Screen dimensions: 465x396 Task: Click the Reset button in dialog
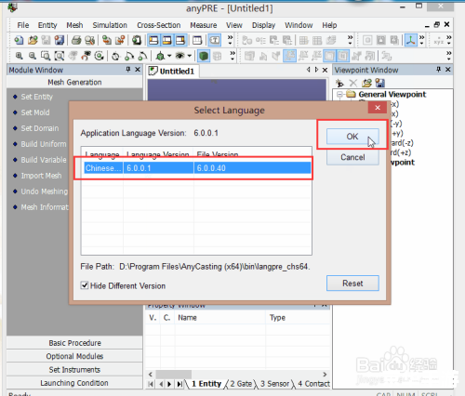352,284
